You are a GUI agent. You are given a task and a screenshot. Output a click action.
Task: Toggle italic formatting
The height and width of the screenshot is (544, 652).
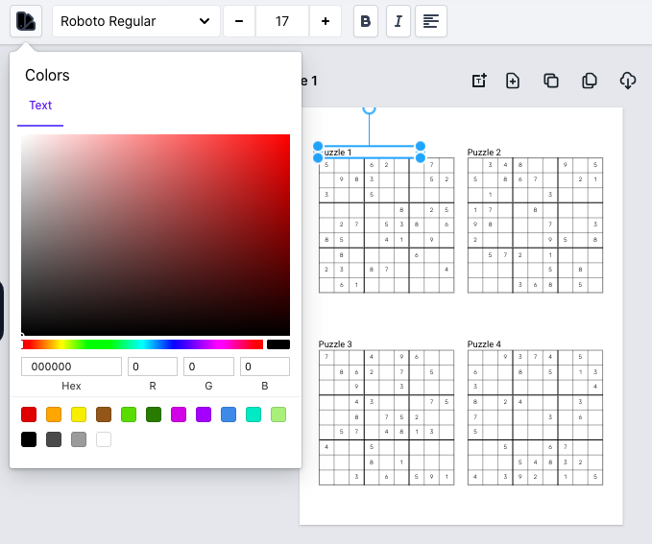(398, 21)
